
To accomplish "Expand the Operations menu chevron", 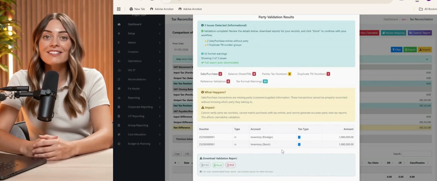I will (x=160, y=61).
